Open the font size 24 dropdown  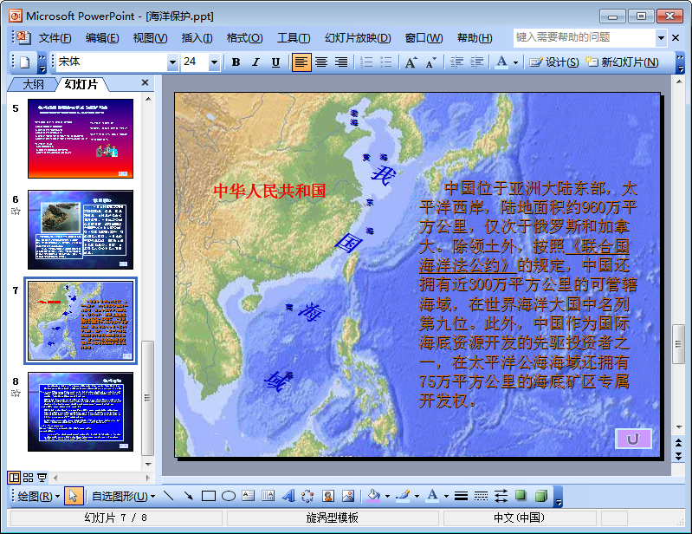(x=214, y=62)
